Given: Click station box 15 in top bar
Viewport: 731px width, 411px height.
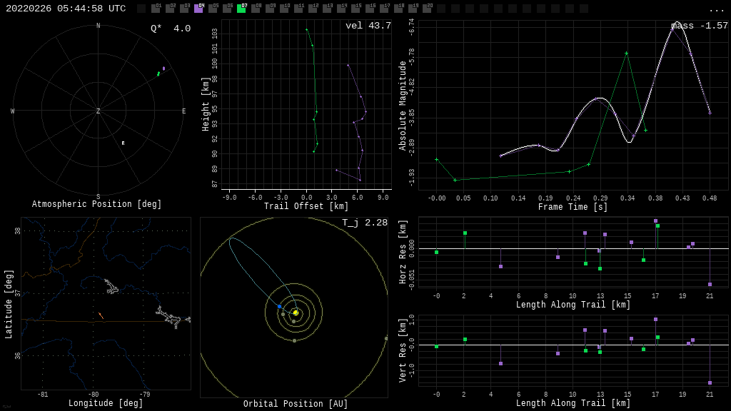Looking at the screenshot, I should (356, 9).
